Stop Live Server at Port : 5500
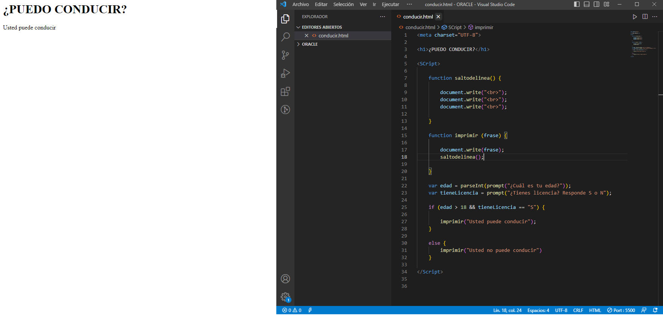663x315 pixels. tap(621, 310)
